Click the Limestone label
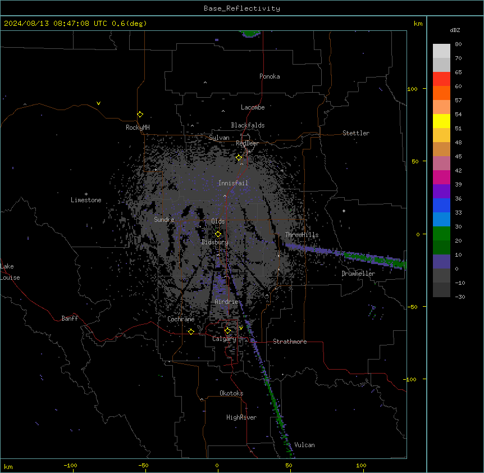Viewport: 484px width, 473px height. [86, 200]
